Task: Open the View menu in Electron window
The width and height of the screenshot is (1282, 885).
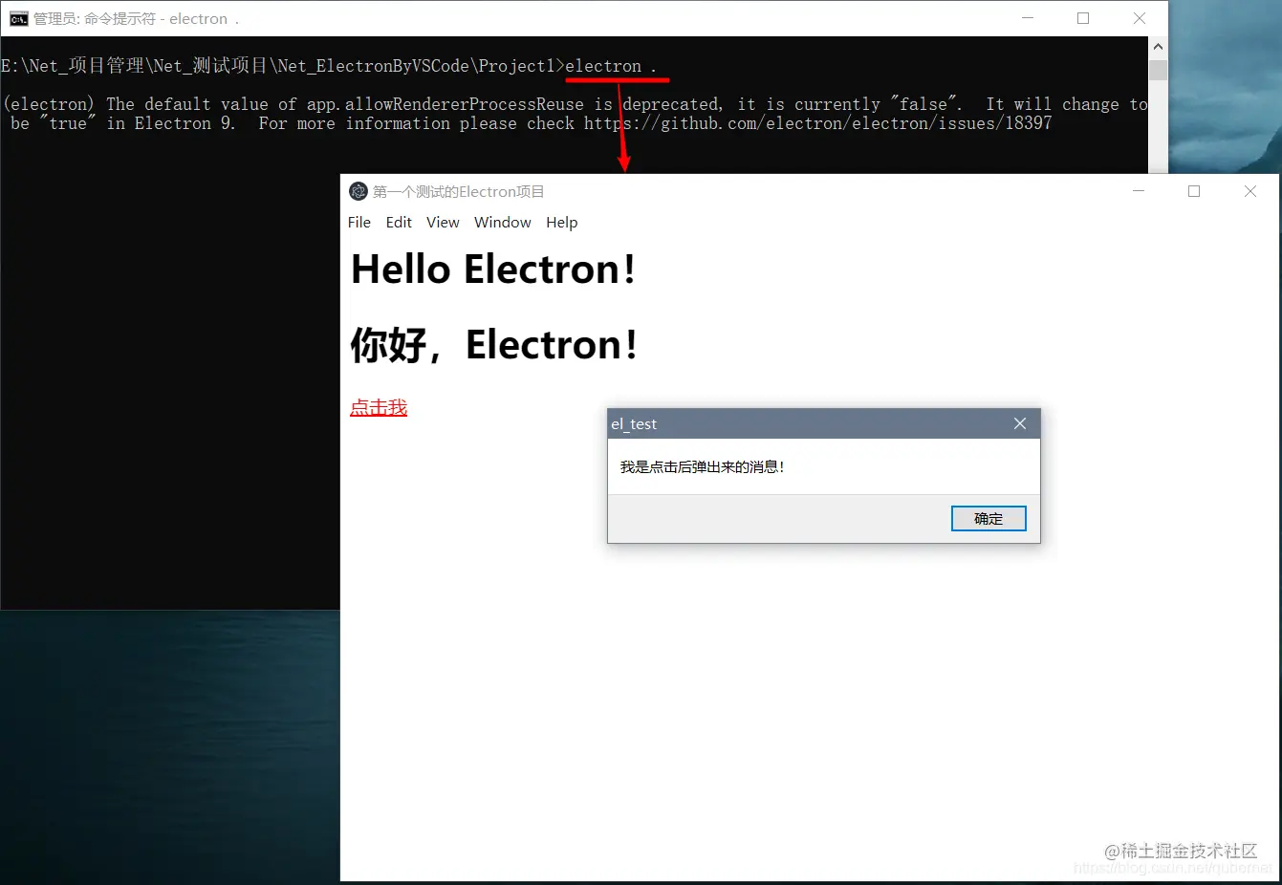Action: coord(443,222)
